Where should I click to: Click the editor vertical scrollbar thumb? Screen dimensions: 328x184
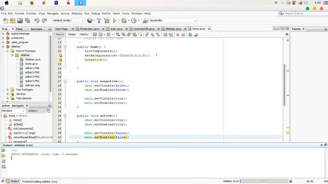284,85
